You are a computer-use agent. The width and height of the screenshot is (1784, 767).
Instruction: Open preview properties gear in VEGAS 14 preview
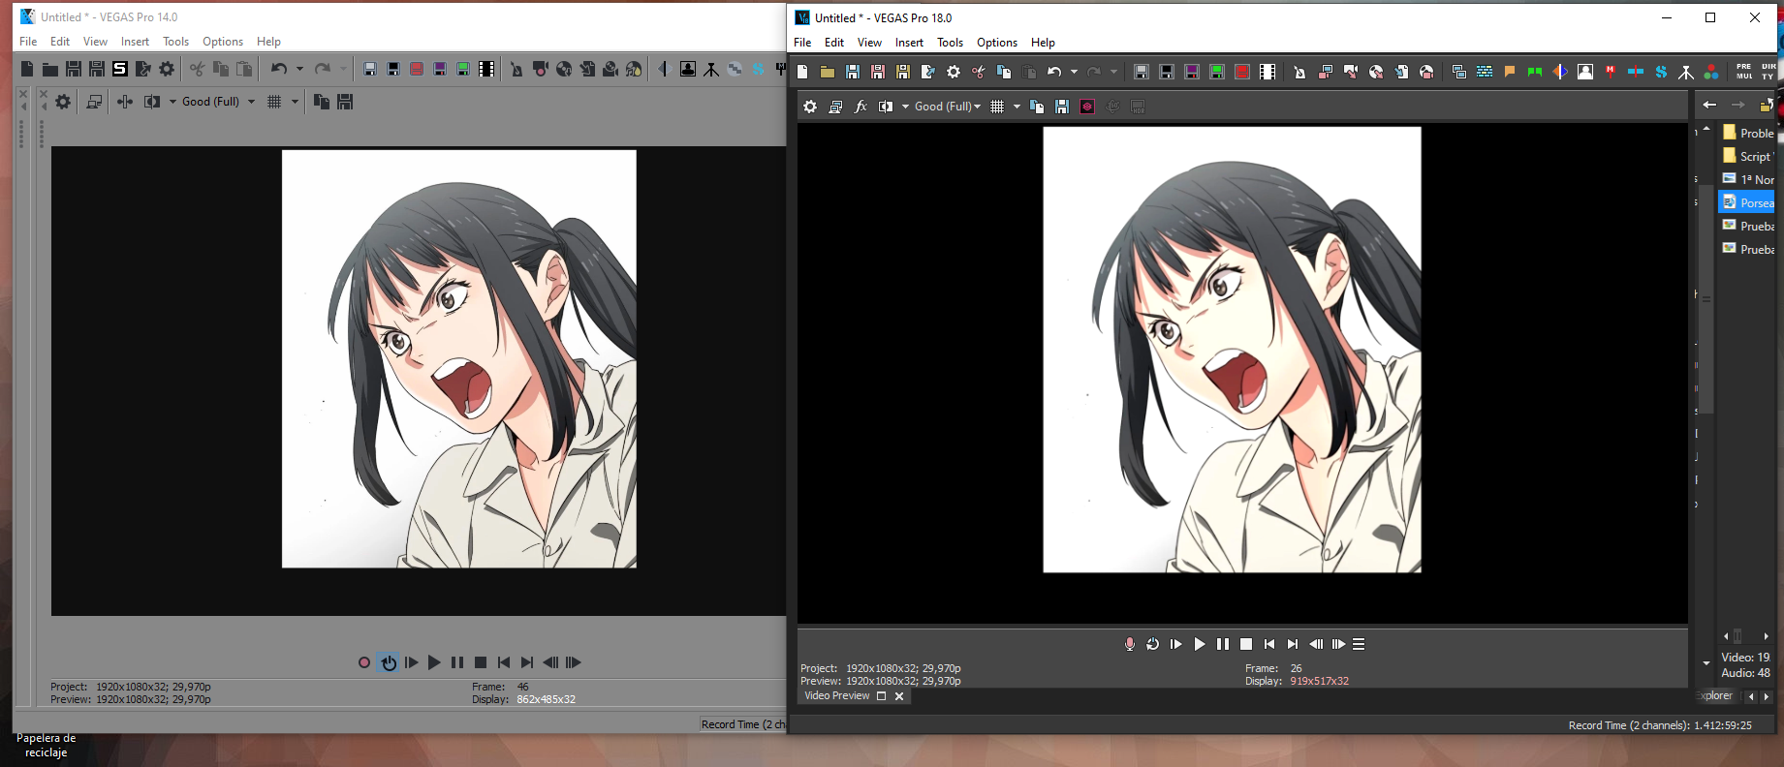tap(63, 102)
